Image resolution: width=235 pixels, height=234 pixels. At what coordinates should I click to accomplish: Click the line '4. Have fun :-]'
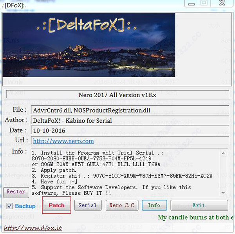click(54, 181)
